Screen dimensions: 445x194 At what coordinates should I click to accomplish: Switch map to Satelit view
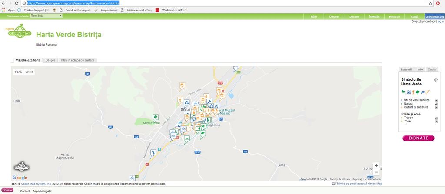(x=29, y=72)
